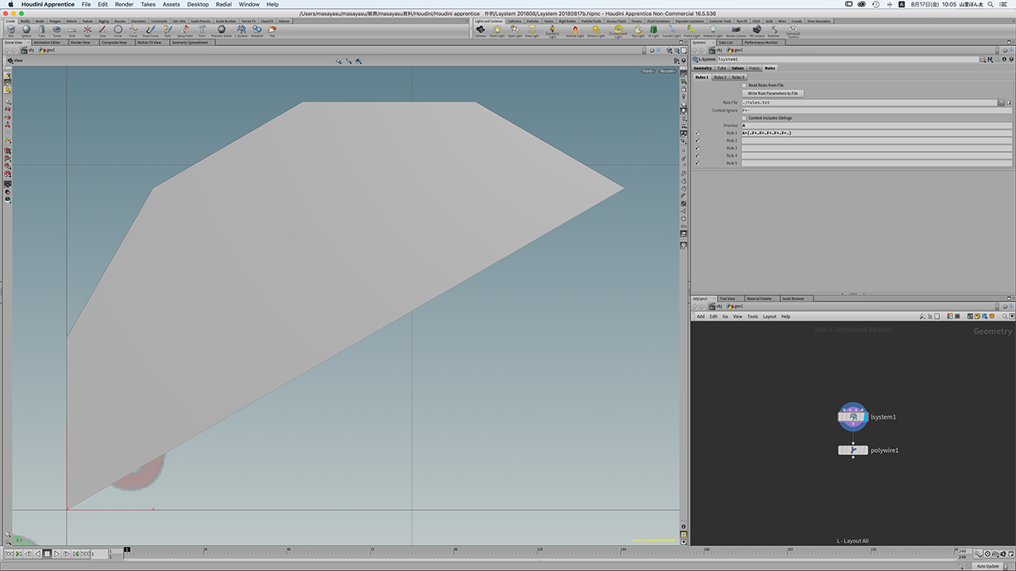Select the Sky Light shelf tool
The width and height of the screenshot is (1016, 571).
638,31
